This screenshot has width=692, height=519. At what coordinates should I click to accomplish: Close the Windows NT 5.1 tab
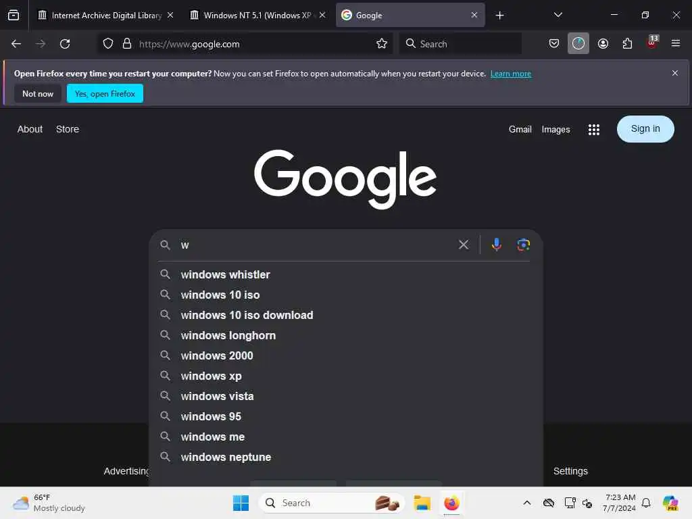[x=322, y=15]
